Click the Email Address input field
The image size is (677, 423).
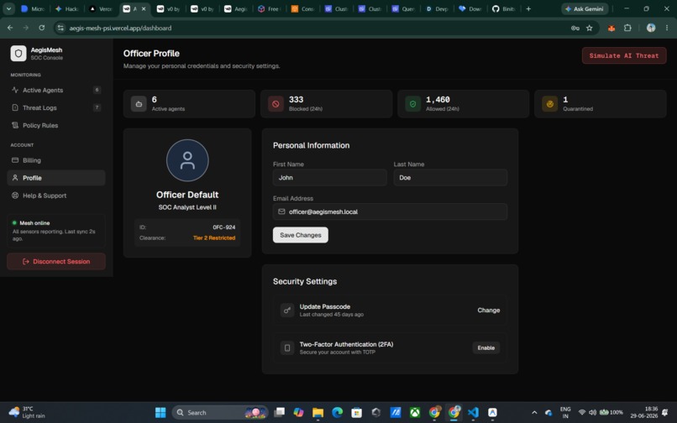tap(390, 211)
